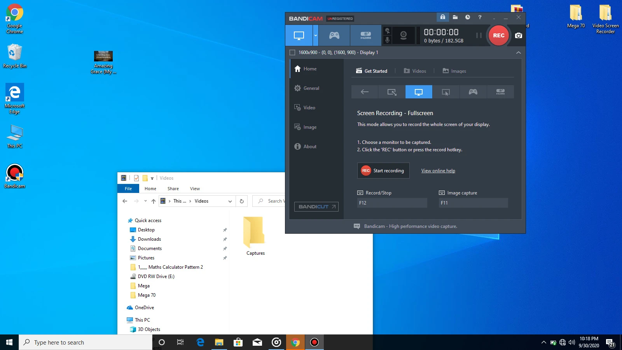The height and width of the screenshot is (350, 622).
Task: Click the big red REC button
Action: point(499,35)
